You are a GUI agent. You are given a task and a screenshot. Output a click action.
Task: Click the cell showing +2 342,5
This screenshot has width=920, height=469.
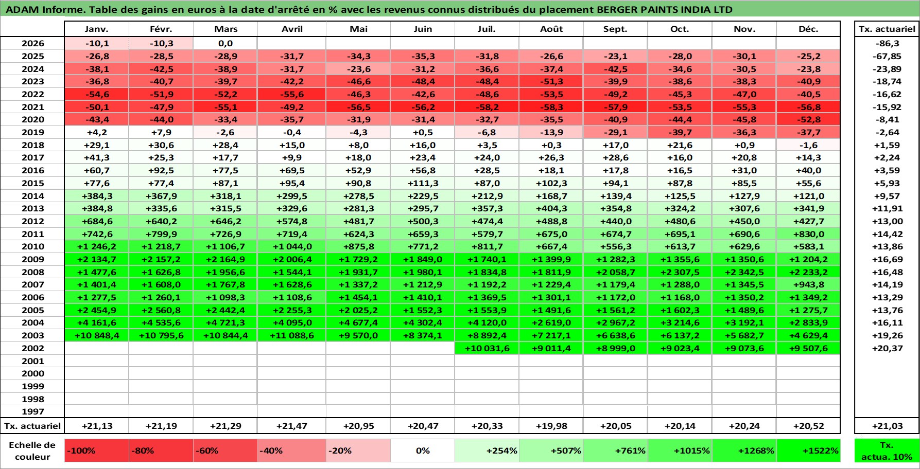coord(744,272)
